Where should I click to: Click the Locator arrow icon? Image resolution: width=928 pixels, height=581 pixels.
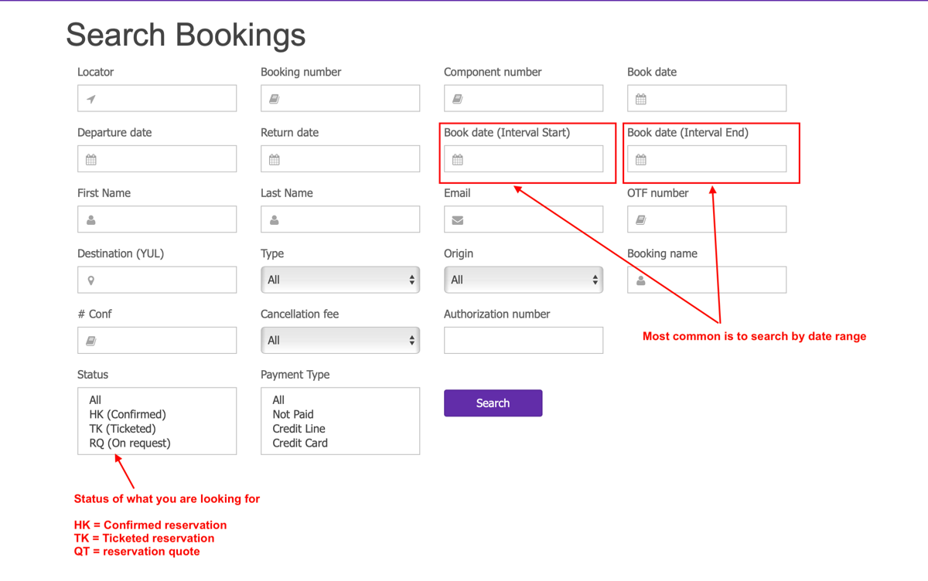(x=91, y=99)
